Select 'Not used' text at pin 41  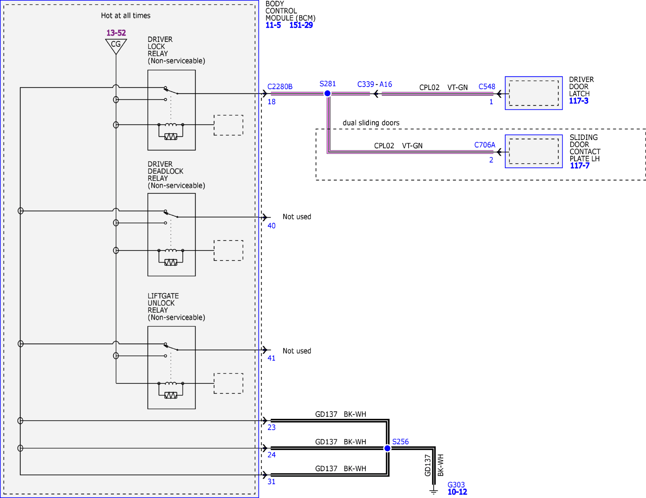[x=297, y=351]
